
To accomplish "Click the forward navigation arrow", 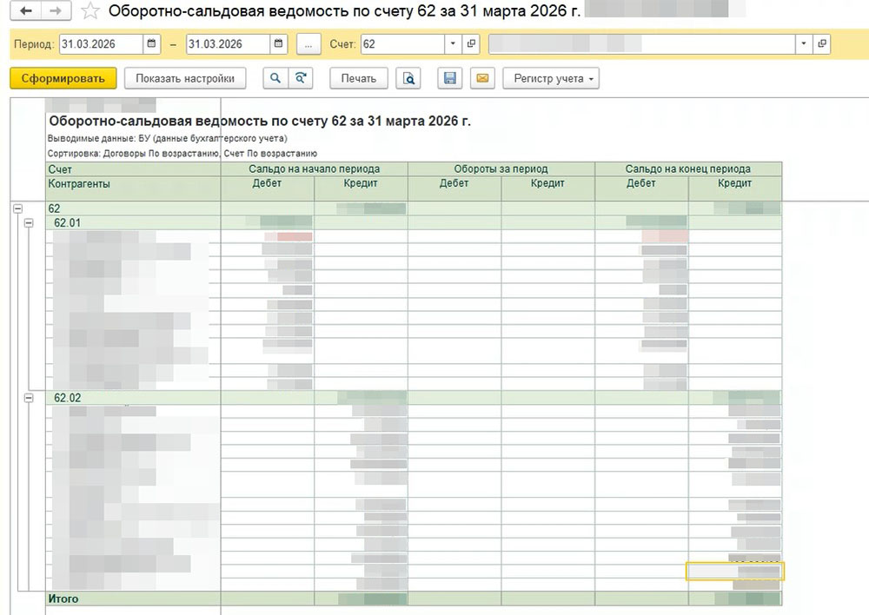I will (55, 11).
